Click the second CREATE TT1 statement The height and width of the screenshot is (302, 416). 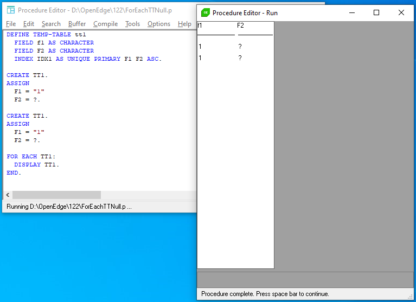(27, 116)
